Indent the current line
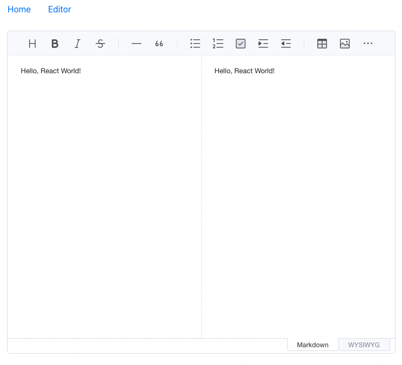 point(263,44)
